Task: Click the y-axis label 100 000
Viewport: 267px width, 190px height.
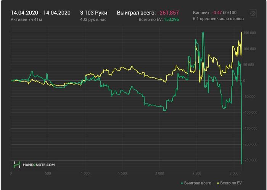Action: click(x=249, y=49)
